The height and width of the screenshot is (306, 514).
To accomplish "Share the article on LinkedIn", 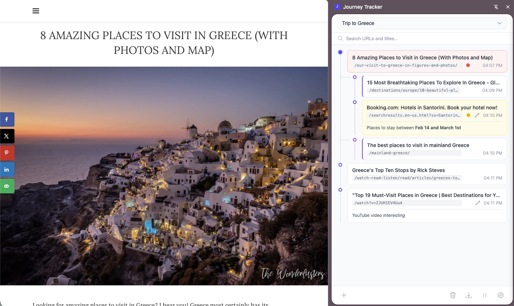I will point(7,169).
